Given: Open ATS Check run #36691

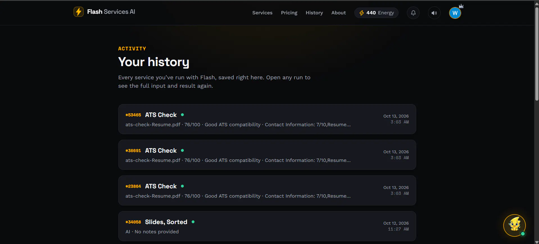Looking at the screenshot, I should (x=267, y=155).
